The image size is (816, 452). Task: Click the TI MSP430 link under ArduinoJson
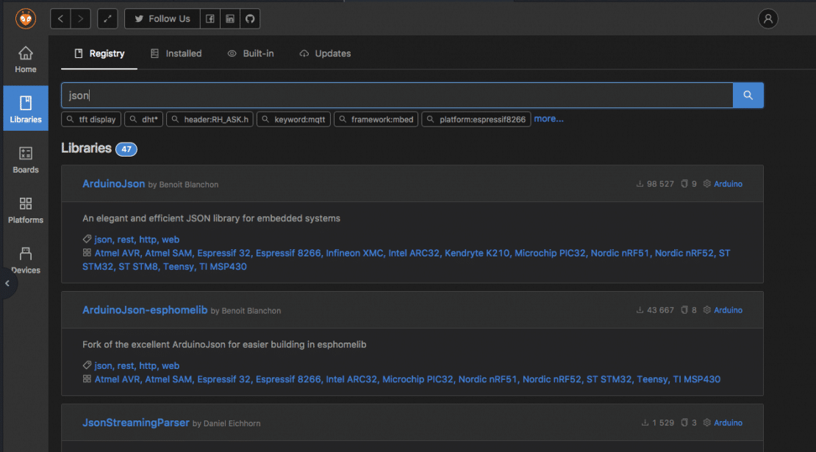[223, 267]
